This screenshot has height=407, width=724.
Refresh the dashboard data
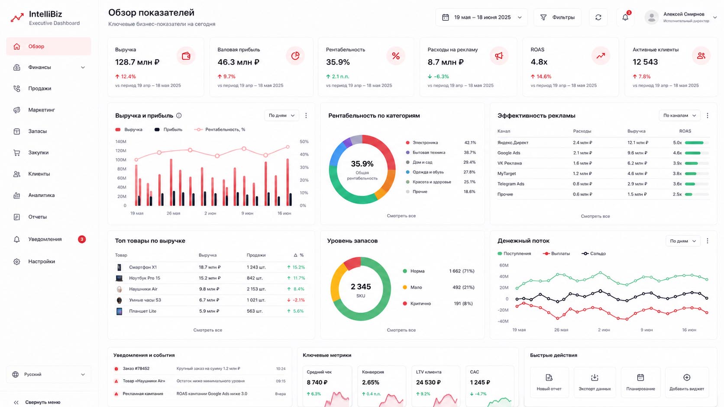[x=598, y=17]
